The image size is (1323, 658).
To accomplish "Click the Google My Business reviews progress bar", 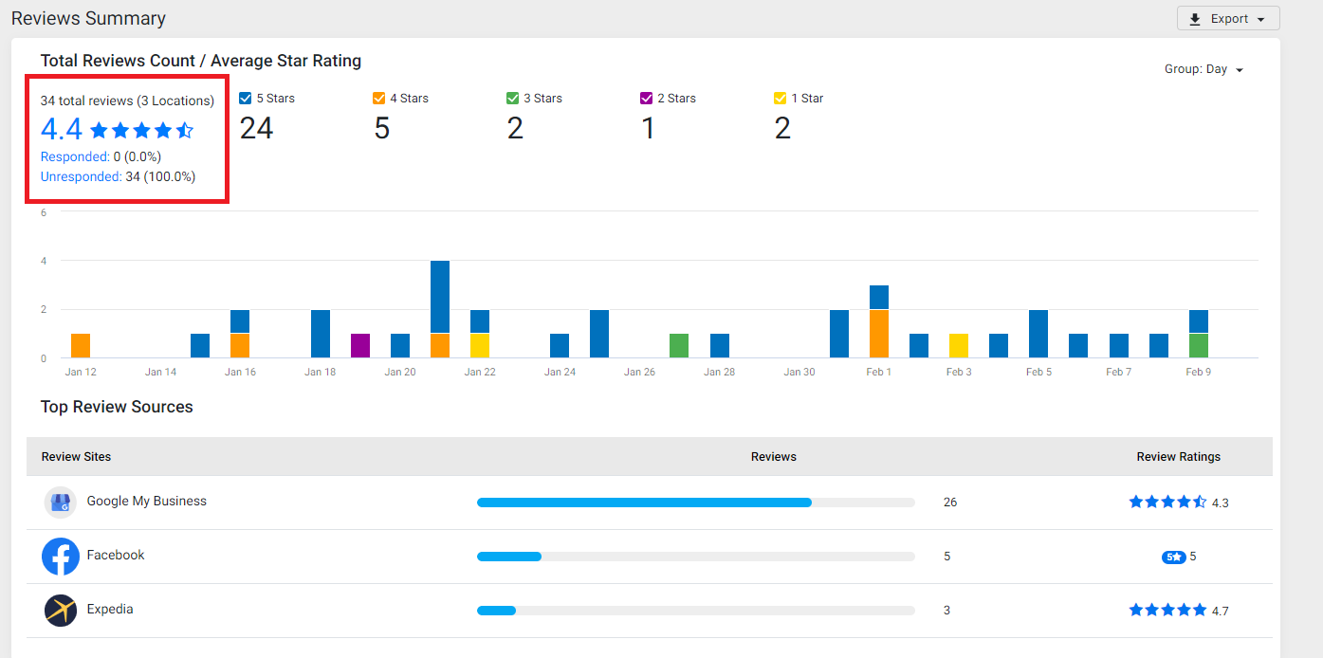I will [x=696, y=503].
